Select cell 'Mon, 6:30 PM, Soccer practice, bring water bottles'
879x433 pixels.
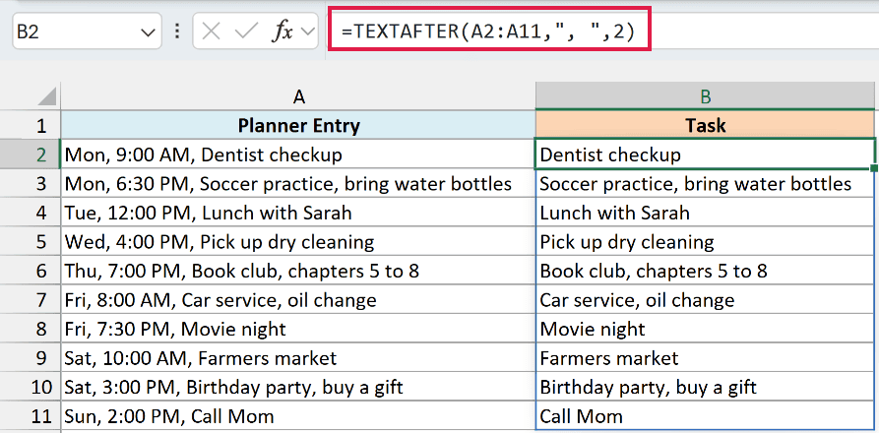[x=298, y=183]
